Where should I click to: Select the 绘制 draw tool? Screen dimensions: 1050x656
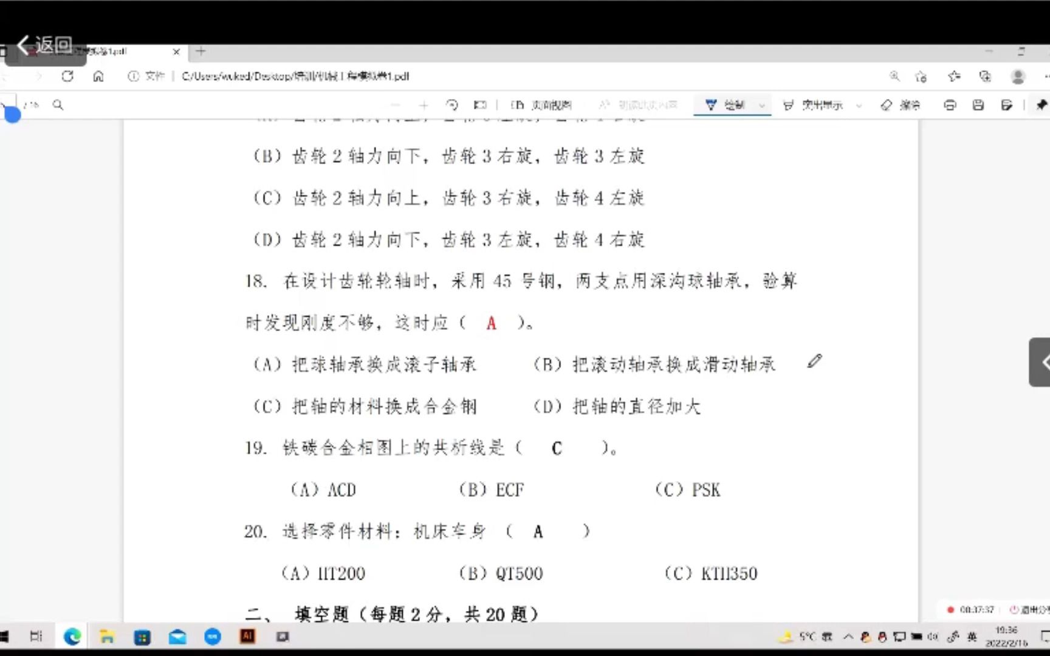[x=726, y=105]
